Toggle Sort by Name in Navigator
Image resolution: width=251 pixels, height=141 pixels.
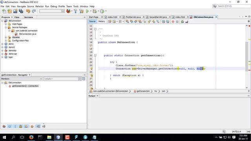38,126
